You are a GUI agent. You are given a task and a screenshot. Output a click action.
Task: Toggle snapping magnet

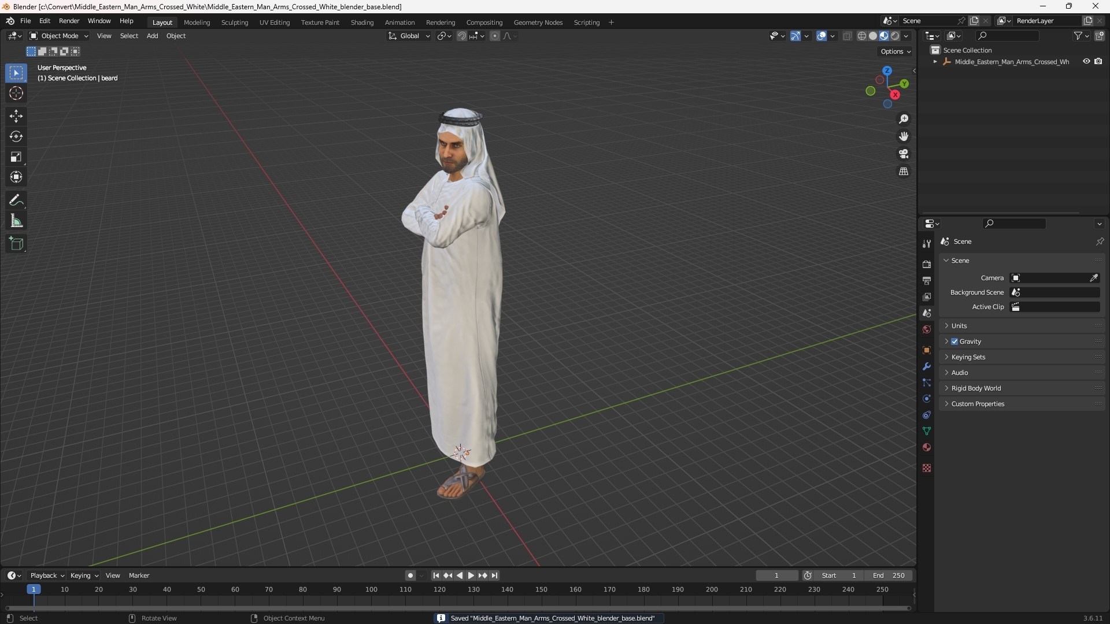pyautogui.click(x=462, y=36)
